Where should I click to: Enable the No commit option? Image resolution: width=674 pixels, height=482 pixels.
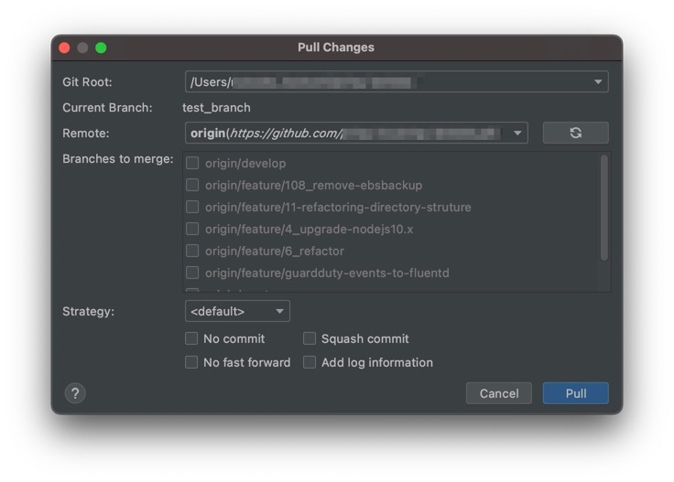(191, 338)
